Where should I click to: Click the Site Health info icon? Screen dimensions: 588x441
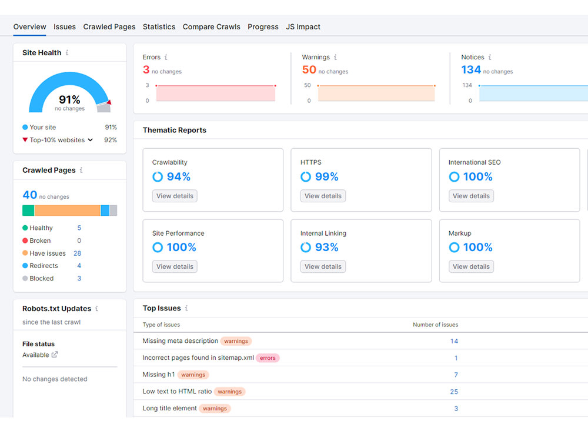click(x=67, y=52)
